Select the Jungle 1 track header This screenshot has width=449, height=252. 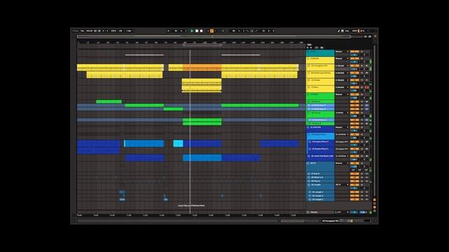[x=321, y=192]
